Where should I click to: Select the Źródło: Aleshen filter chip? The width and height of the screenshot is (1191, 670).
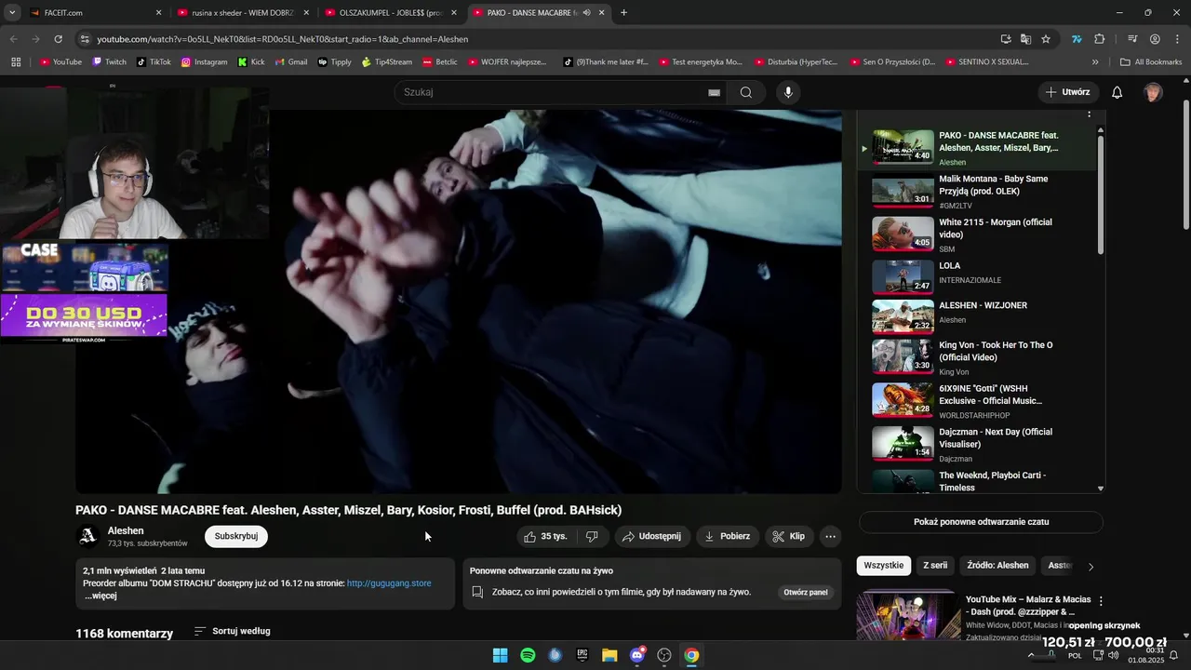click(997, 566)
